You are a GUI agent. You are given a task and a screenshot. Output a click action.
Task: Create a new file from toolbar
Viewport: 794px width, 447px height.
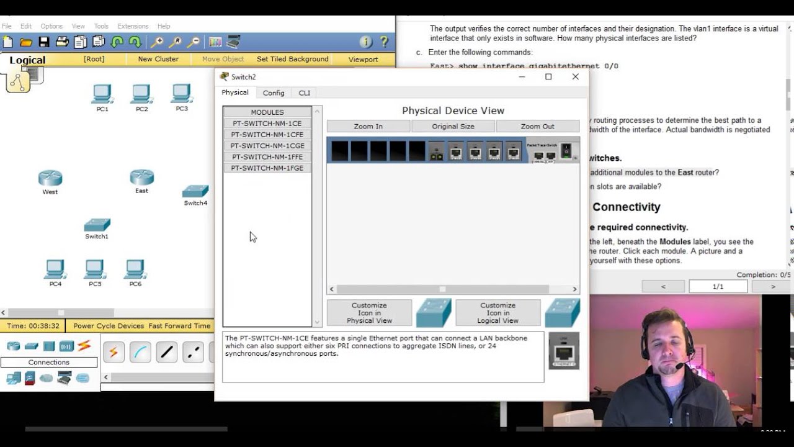(7, 42)
